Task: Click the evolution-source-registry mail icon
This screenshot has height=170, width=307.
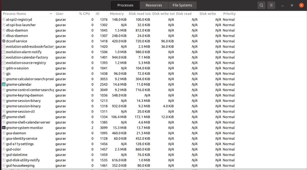Action: pos(4,63)
